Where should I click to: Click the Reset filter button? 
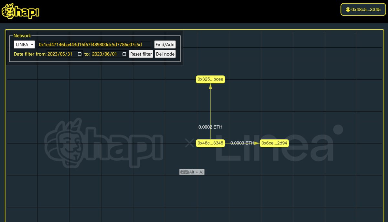pyautogui.click(x=141, y=54)
